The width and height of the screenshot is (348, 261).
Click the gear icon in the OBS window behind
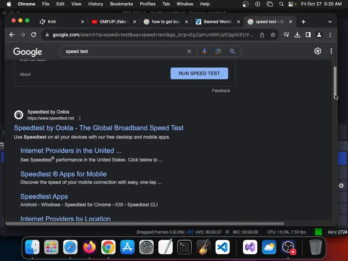pos(341,186)
